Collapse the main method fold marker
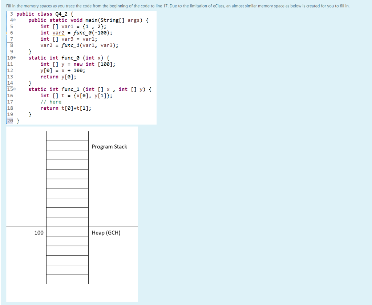Viewport: 372px width, 305px height. click(14, 20)
